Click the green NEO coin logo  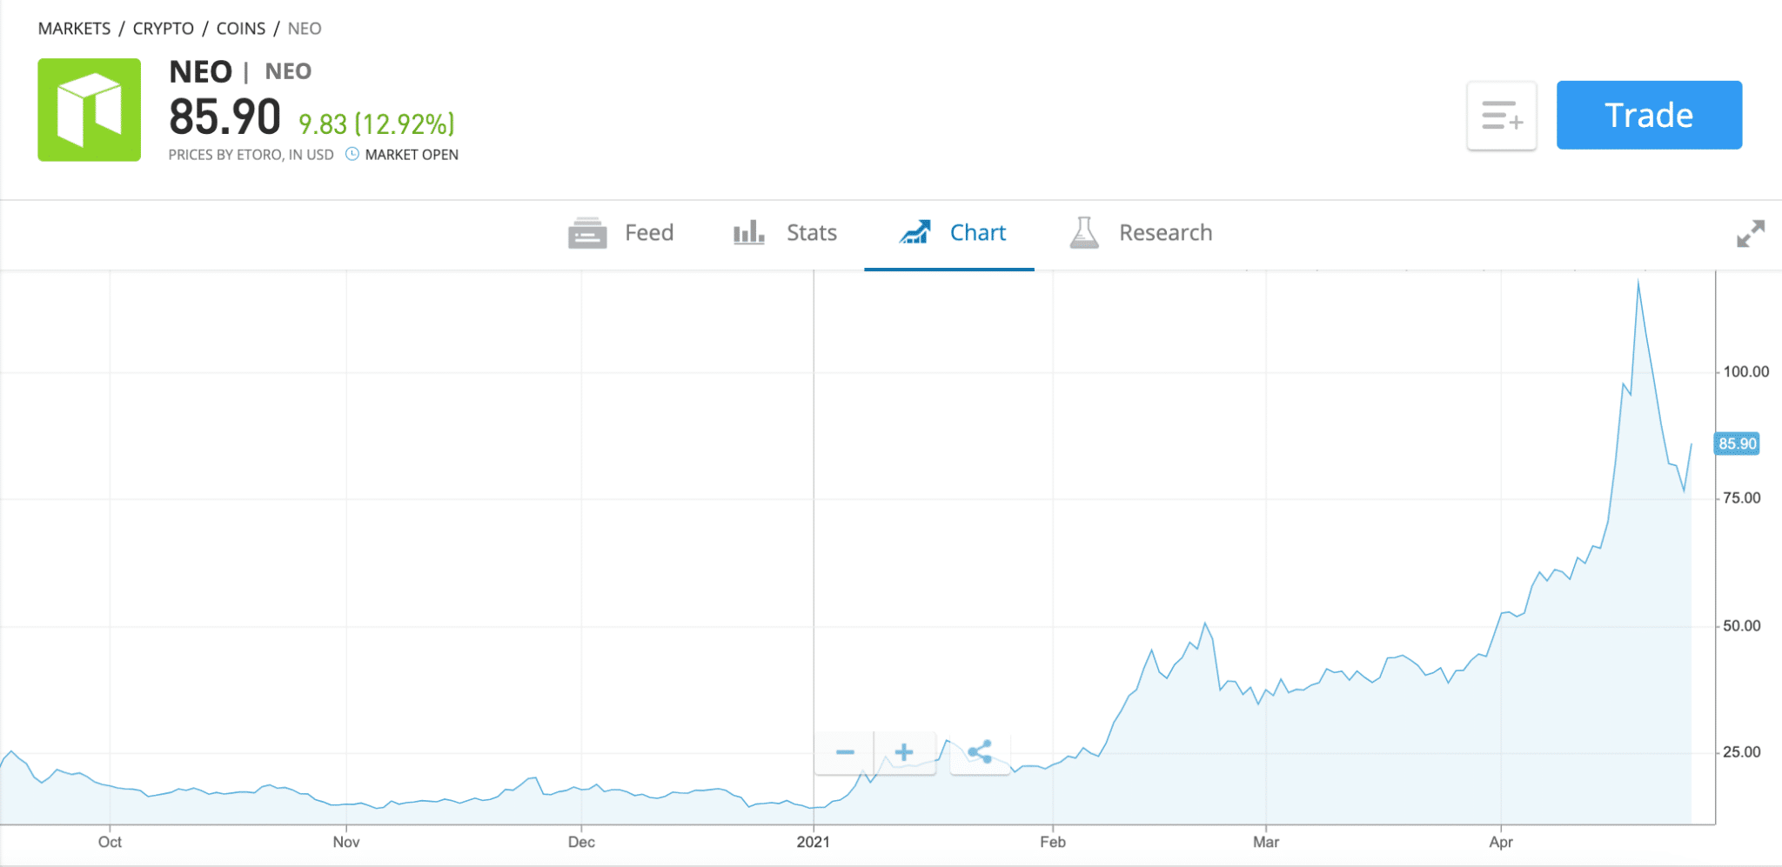(x=89, y=110)
